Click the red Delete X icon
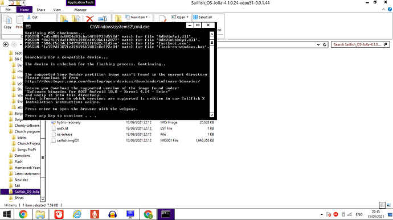The image size is (393, 220). (x=90, y=19)
